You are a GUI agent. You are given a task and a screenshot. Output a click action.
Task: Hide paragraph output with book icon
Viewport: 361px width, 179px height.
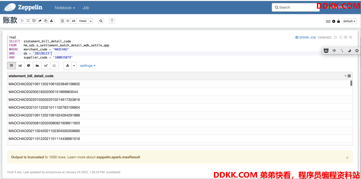pyautogui.click(x=346, y=37)
